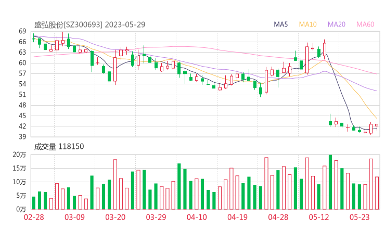Click the 03-20 date axis label
The width and height of the screenshot is (385, 229).
click(115, 217)
